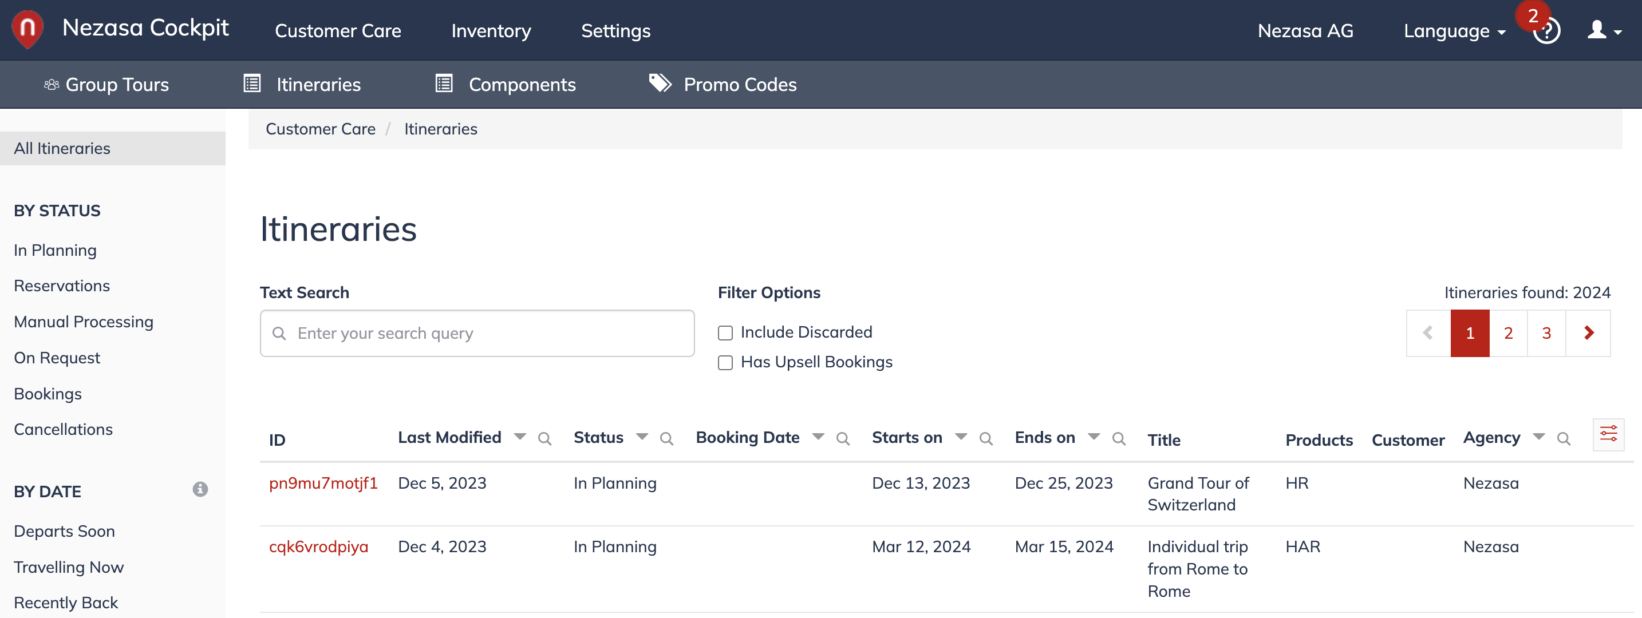Open the Status column sort arrow

point(642,437)
